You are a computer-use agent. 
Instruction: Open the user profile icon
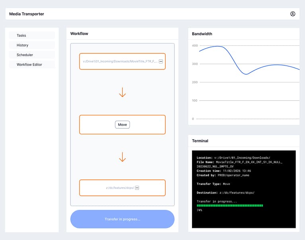pos(293,14)
